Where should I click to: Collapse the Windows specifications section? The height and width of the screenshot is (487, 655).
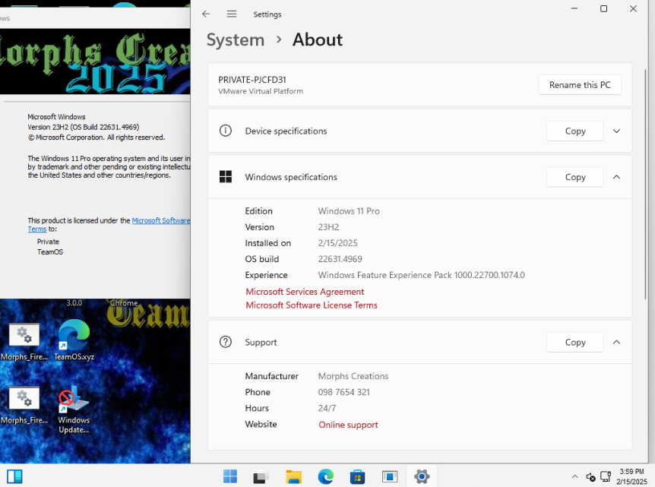616,177
